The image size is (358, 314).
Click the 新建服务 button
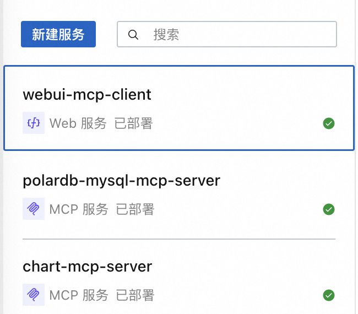pos(58,35)
